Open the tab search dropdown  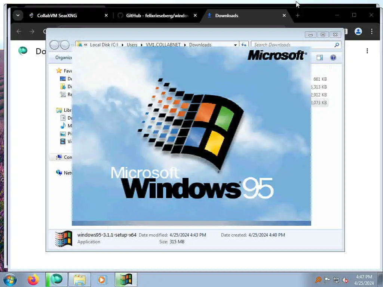pyautogui.click(x=18, y=15)
